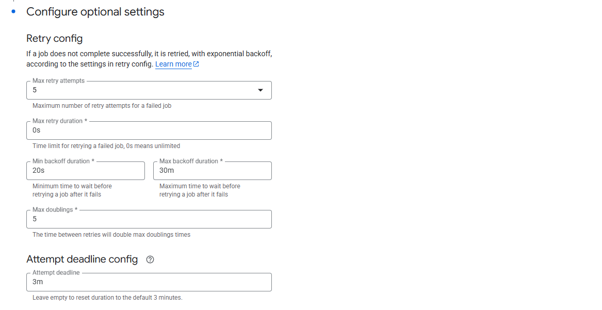Select the Attempt deadline field showing 3m

pyautogui.click(x=149, y=282)
